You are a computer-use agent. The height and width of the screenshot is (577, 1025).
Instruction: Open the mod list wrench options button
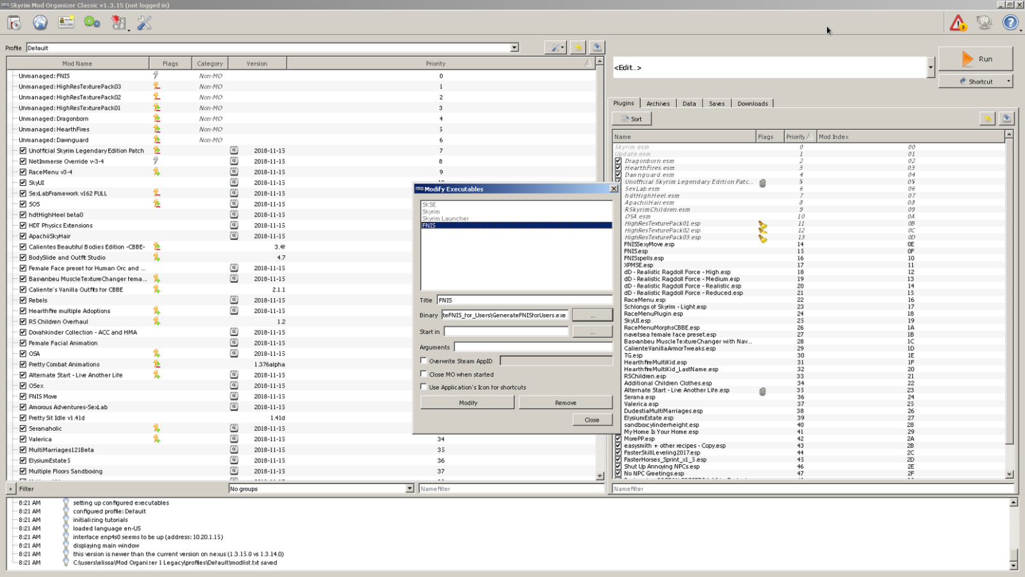coord(555,47)
